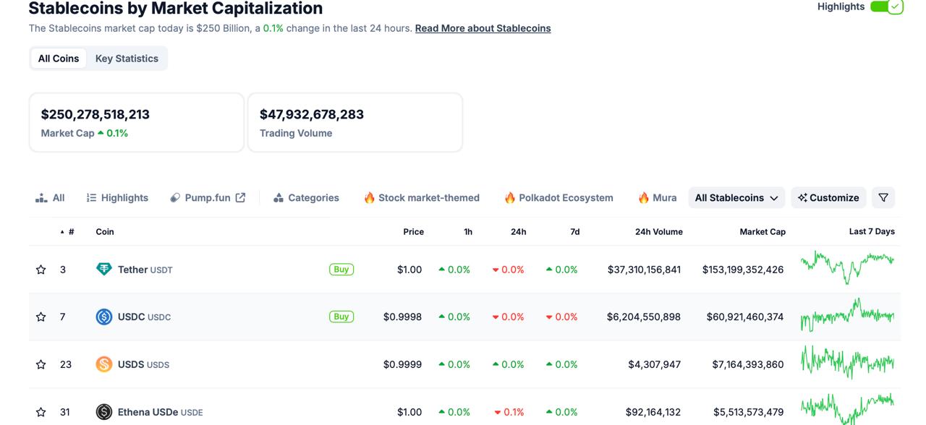Open the Categories tab
926x425 pixels.
click(x=306, y=198)
